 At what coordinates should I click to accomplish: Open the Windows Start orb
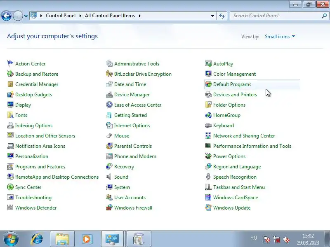[x=11, y=239]
